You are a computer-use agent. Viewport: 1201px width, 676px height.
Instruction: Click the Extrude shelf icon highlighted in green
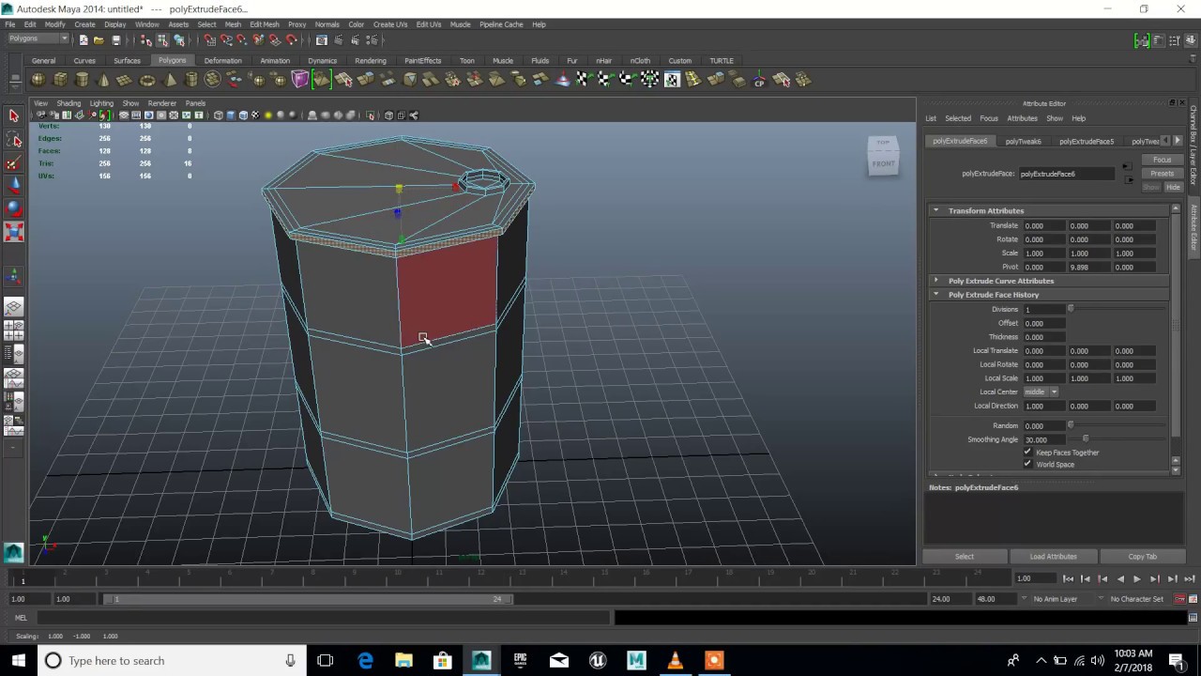pos(322,80)
